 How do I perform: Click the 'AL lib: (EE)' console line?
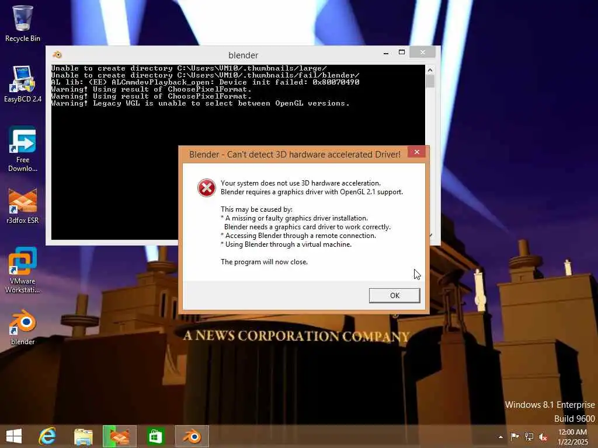click(x=205, y=82)
